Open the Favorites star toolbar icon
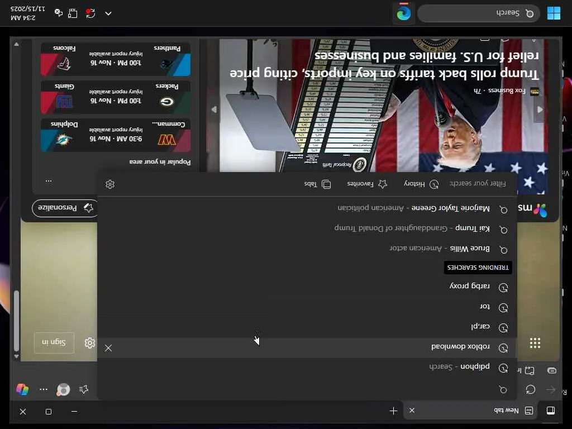Image resolution: width=572 pixels, height=429 pixels. pos(84,389)
